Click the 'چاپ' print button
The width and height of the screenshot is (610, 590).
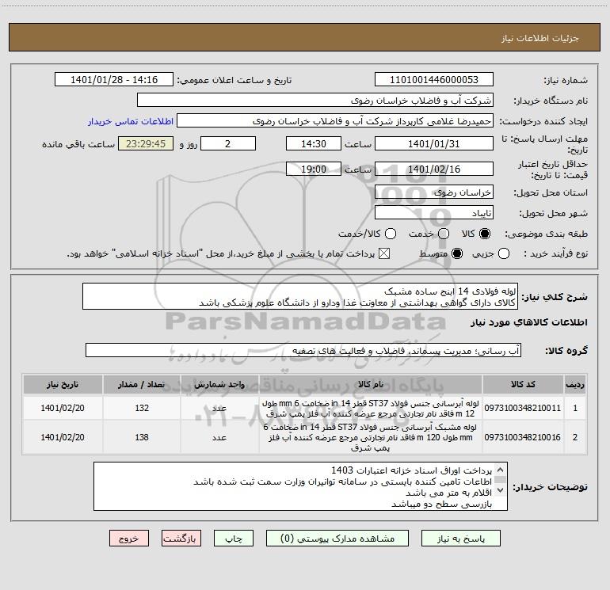(234, 539)
